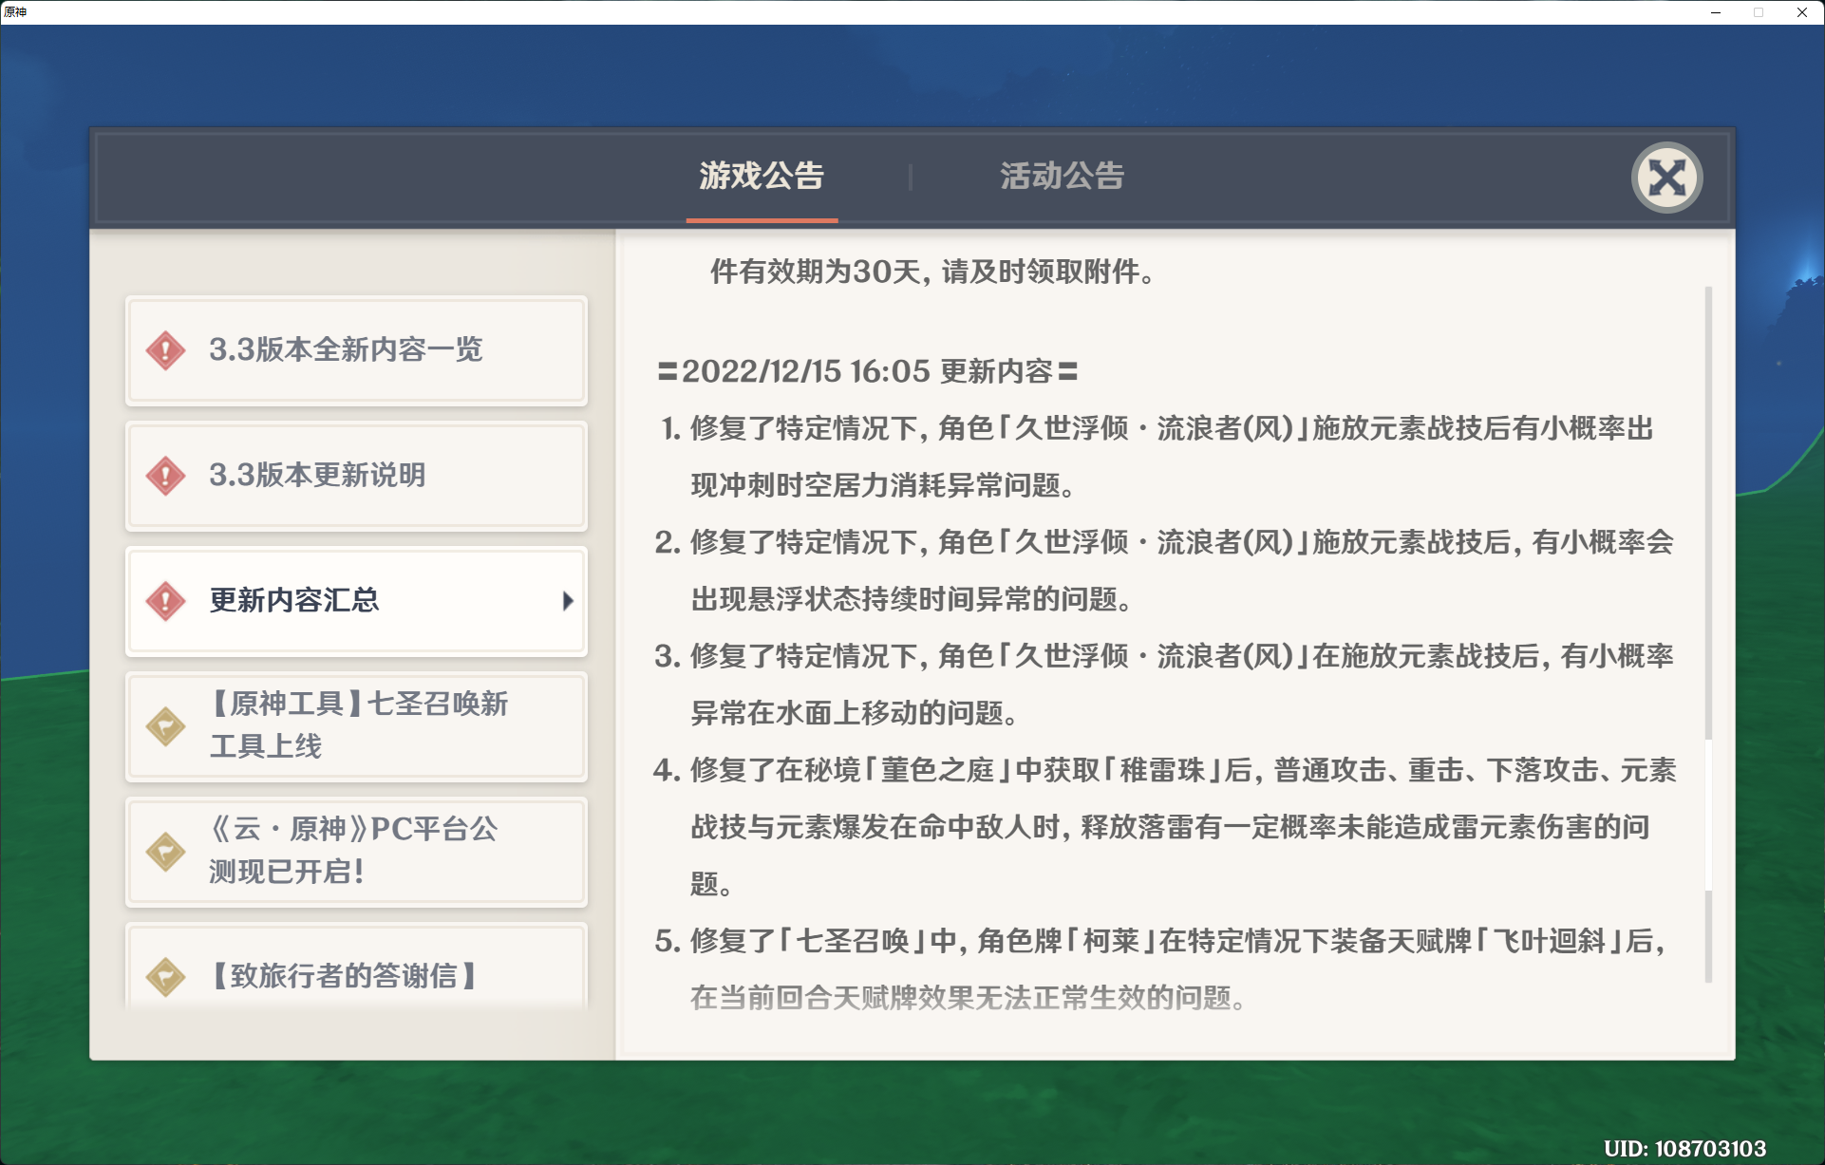The height and width of the screenshot is (1165, 1825).
Task: Click gold flag icon beside 致旅行者的答谢信
Action: 166,977
